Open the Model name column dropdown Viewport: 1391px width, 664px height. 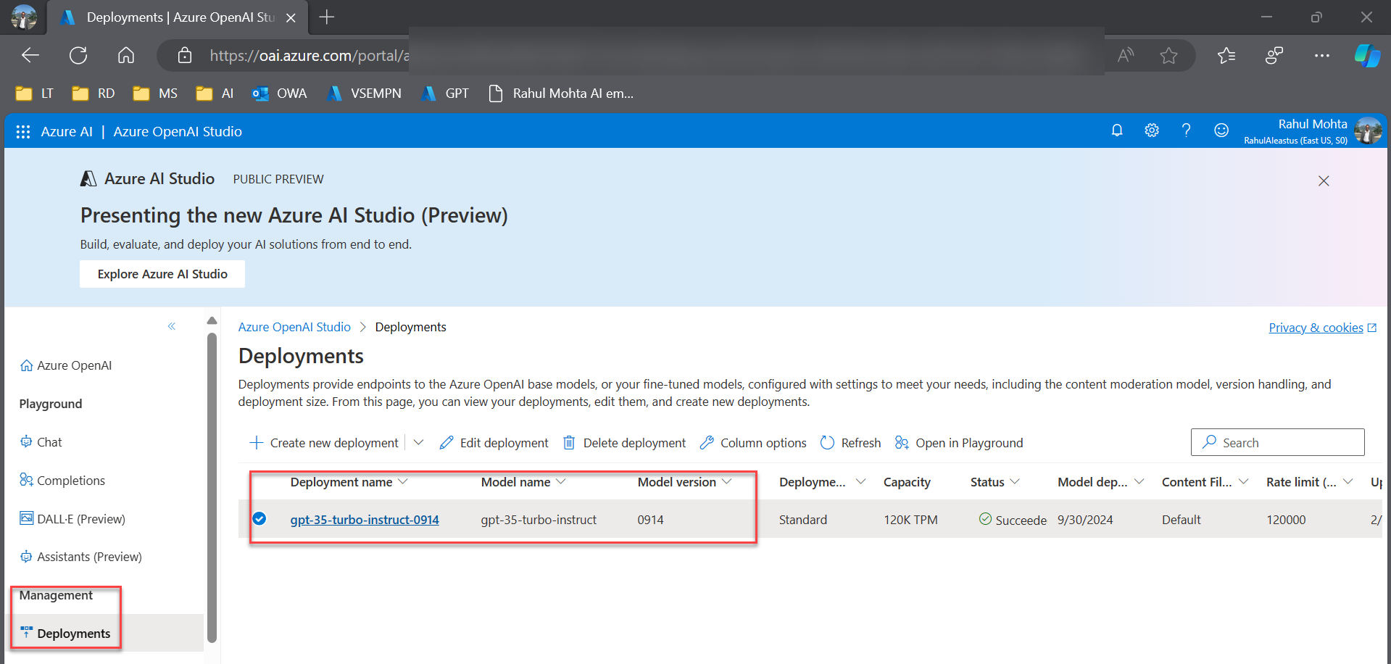(x=560, y=481)
